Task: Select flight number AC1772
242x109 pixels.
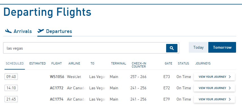Action: [x=57, y=88]
